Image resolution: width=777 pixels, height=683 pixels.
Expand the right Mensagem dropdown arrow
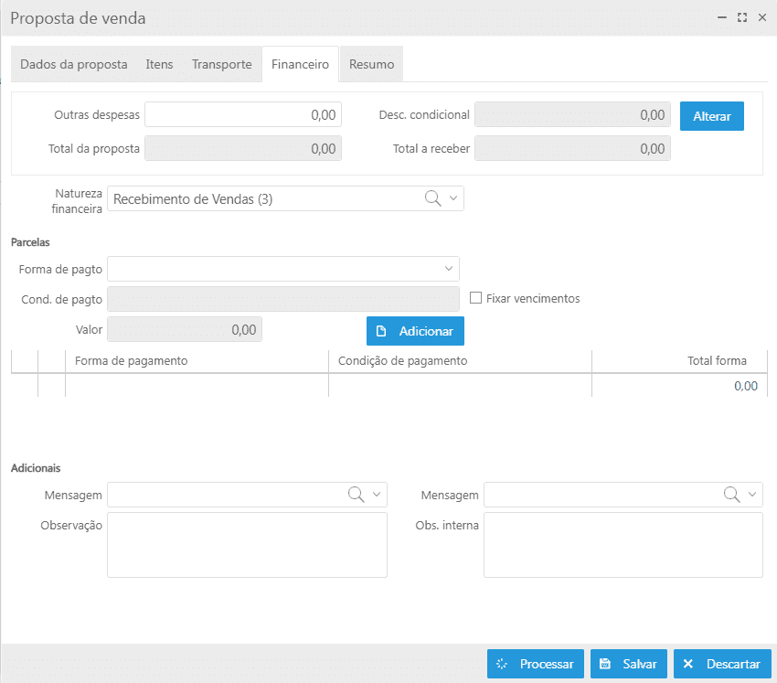click(x=752, y=494)
